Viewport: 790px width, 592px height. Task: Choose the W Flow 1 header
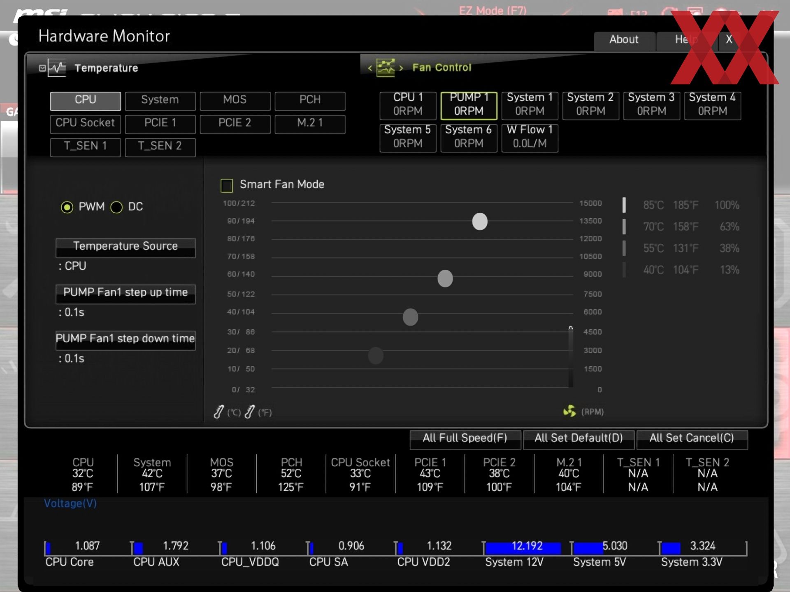[530, 138]
